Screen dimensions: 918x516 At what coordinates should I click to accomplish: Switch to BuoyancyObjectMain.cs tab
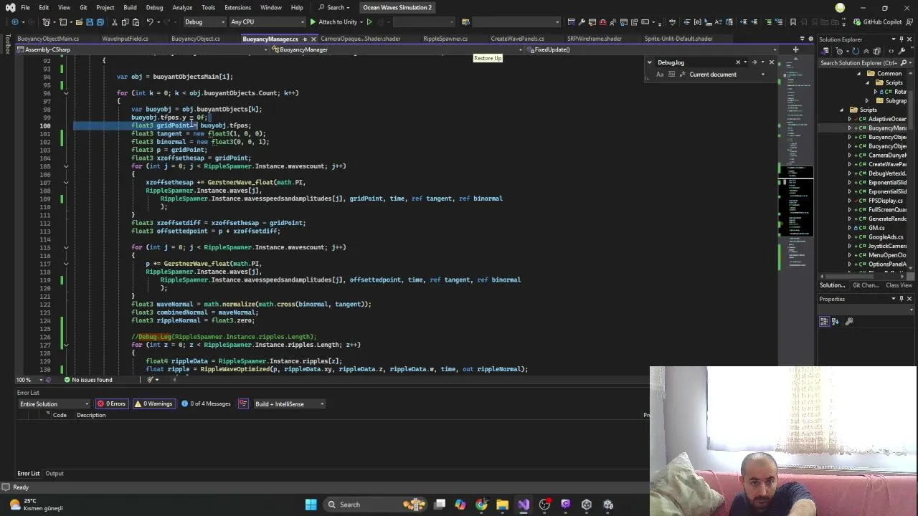tap(48, 39)
